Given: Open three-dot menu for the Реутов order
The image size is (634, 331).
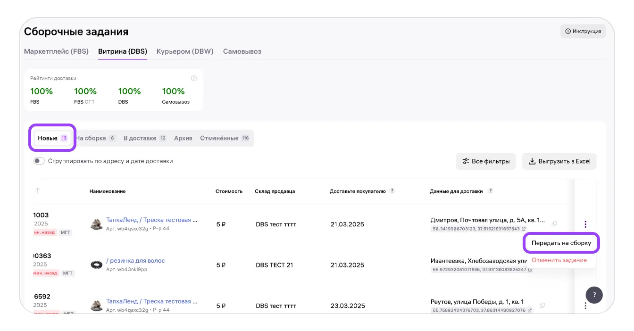Looking at the screenshot, I should click(x=585, y=306).
